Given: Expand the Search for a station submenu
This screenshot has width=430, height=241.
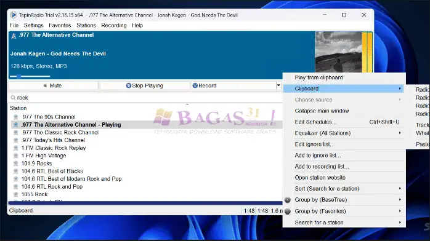Looking at the screenshot, I should [x=400, y=223].
